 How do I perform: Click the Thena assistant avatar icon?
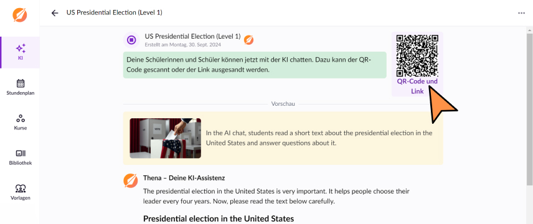point(131,181)
